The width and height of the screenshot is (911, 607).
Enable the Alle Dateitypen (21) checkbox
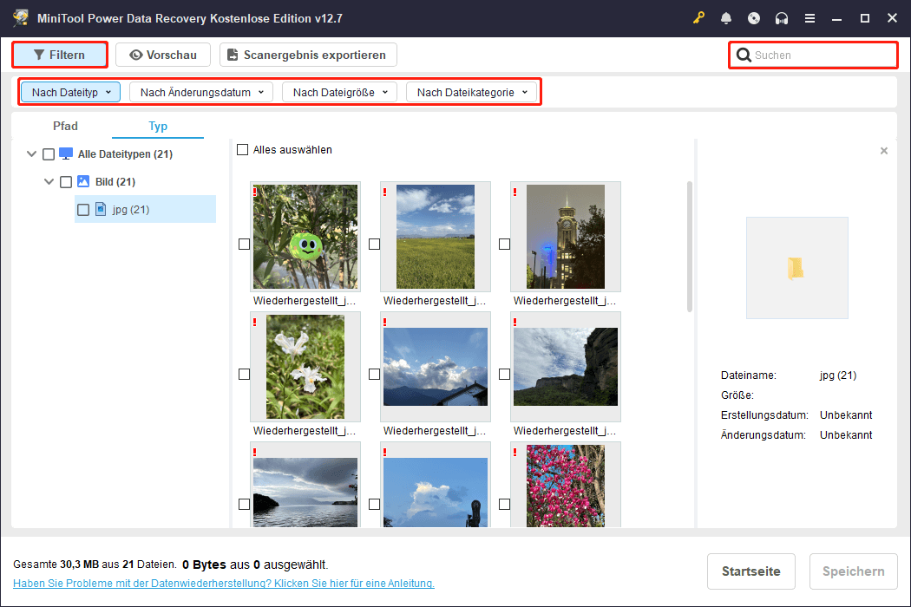click(x=49, y=154)
